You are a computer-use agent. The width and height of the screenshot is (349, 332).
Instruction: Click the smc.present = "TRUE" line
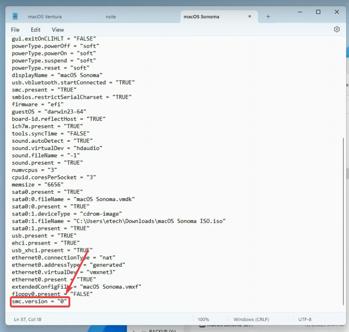[44, 90]
